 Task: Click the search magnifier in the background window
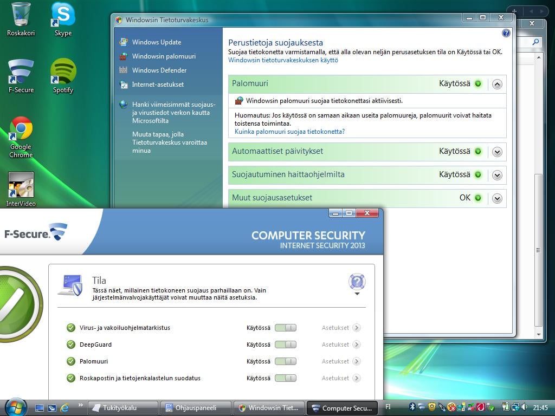(536, 42)
